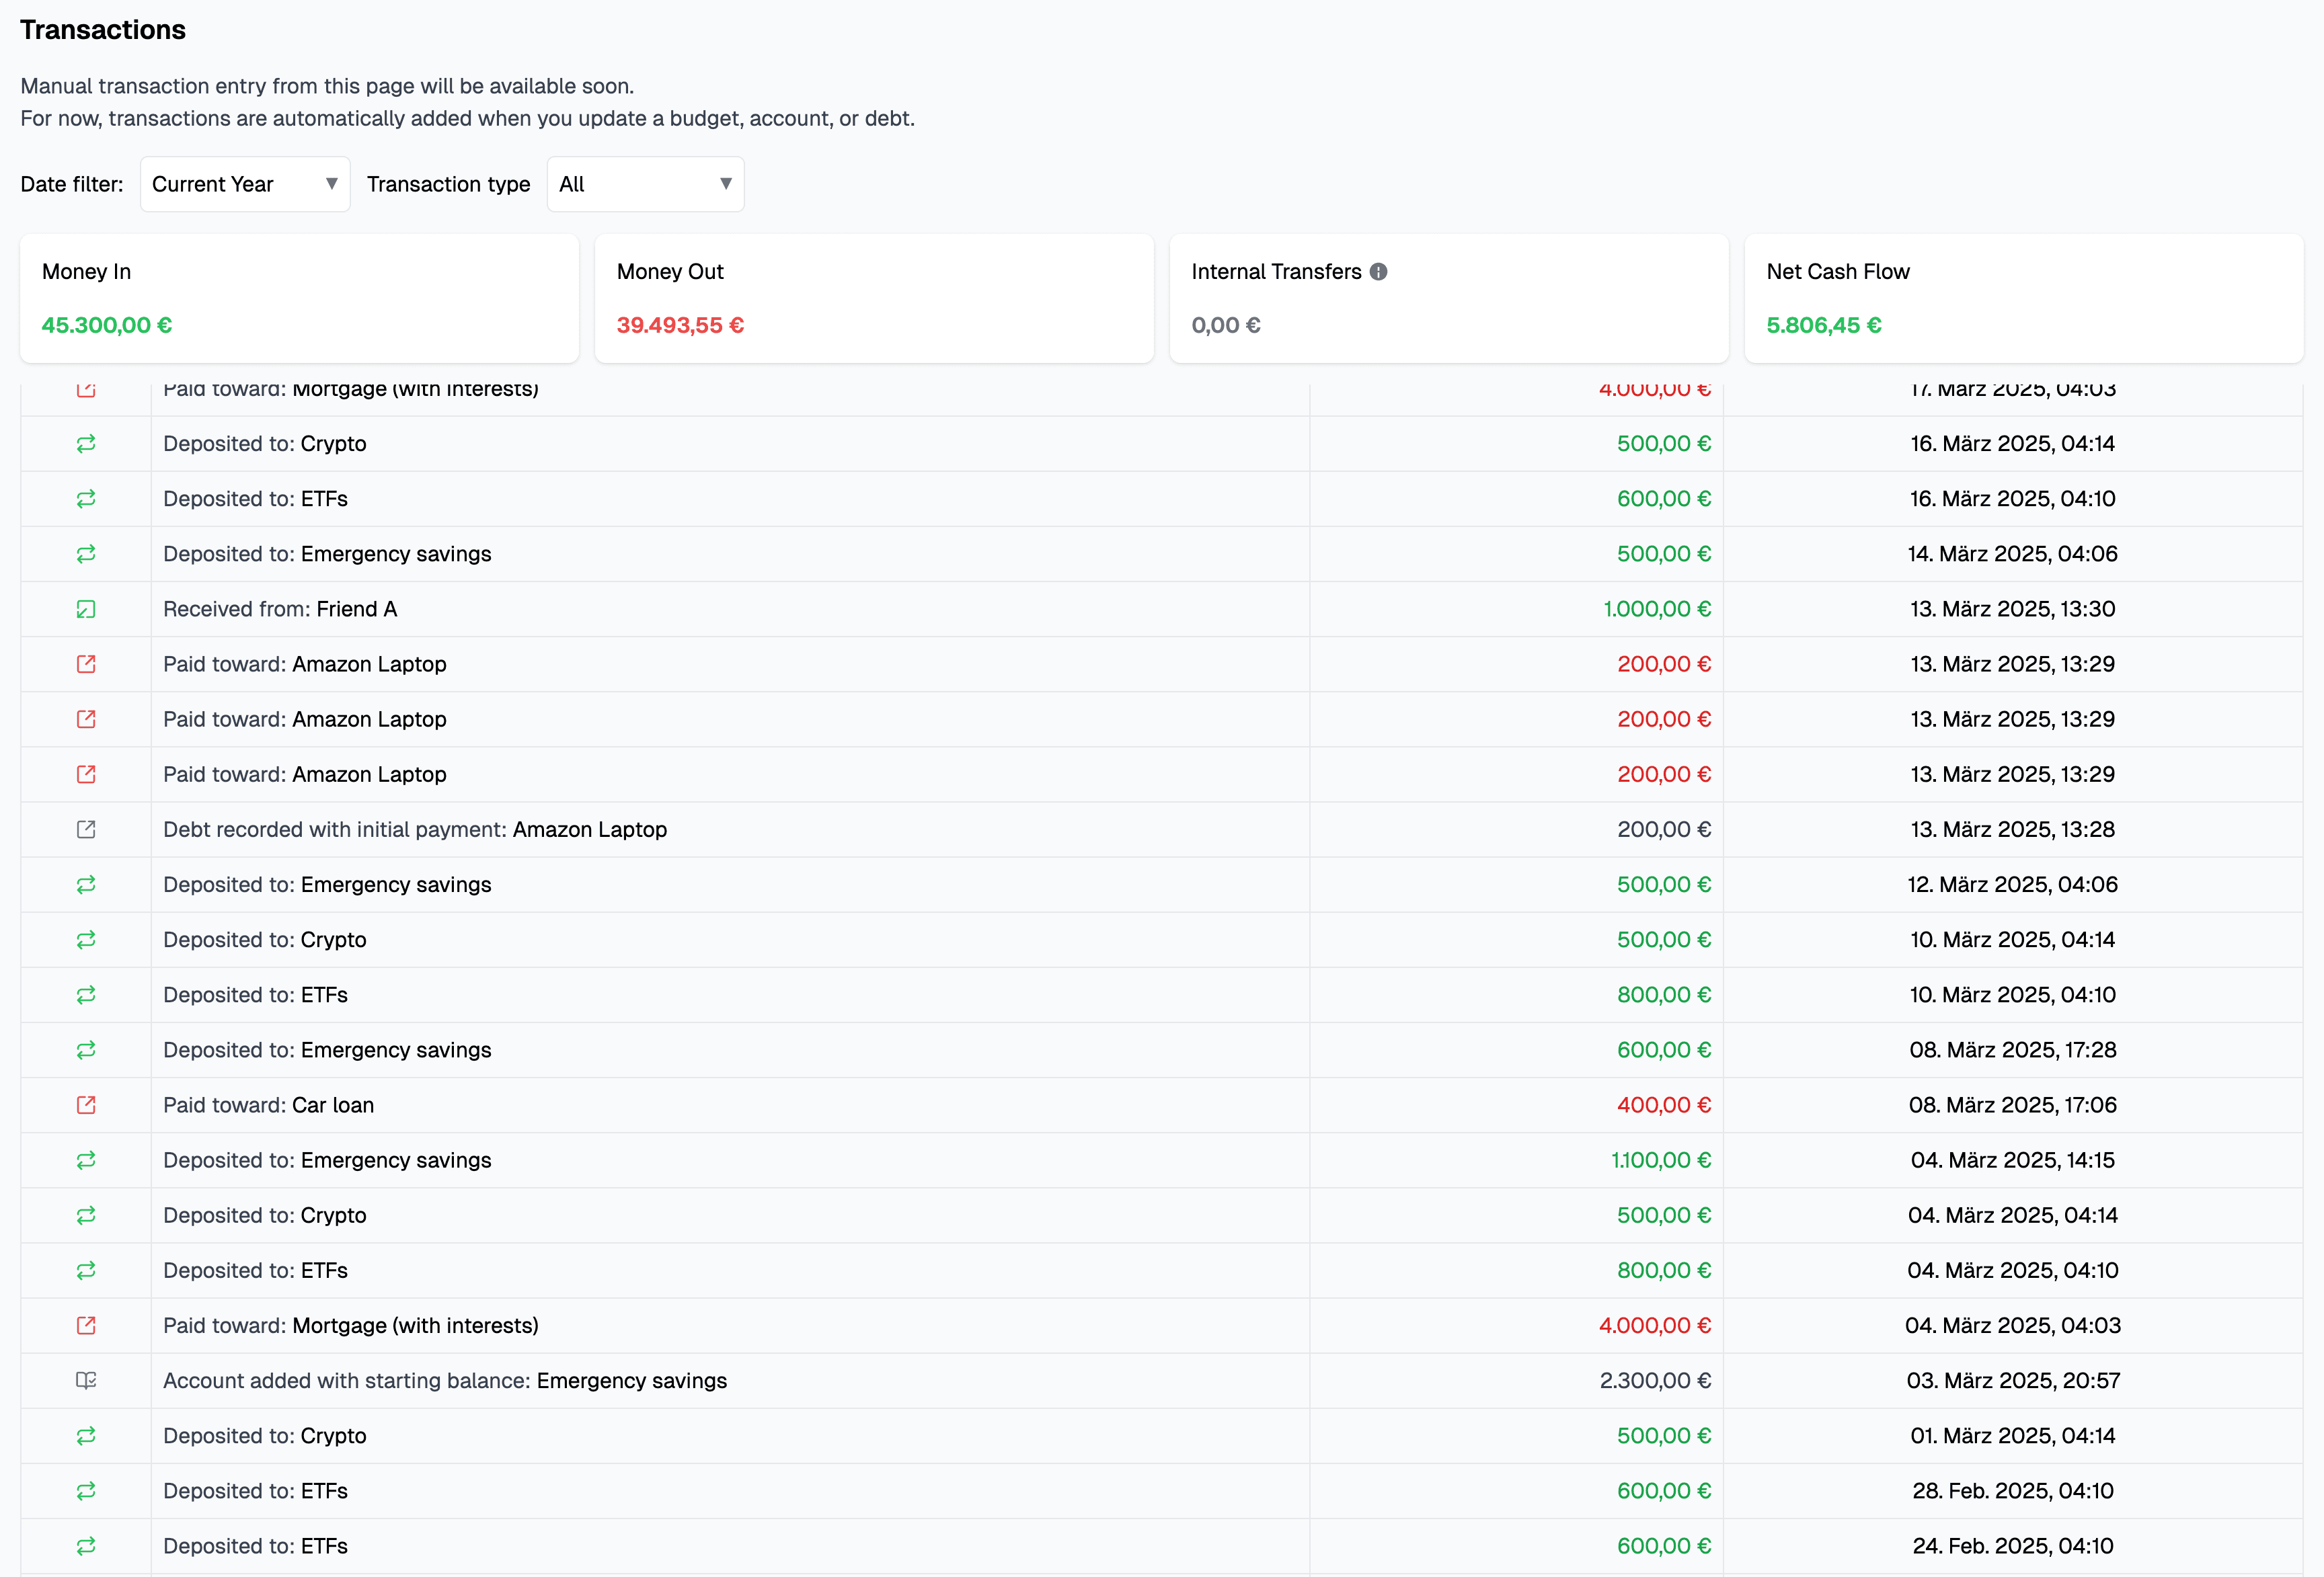Click the date 03. März 2025, 20:57
The height and width of the screenshot is (1577, 2324).
click(x=2013, y=1380)
